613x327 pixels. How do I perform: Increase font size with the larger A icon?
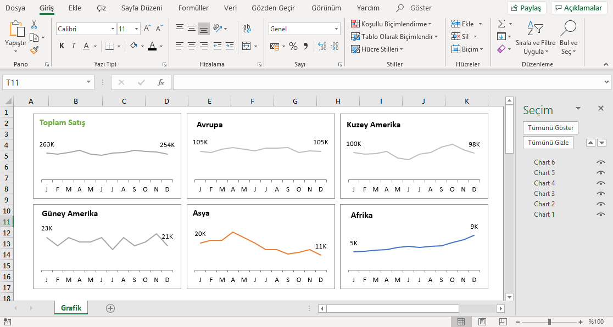click(147, 28)
